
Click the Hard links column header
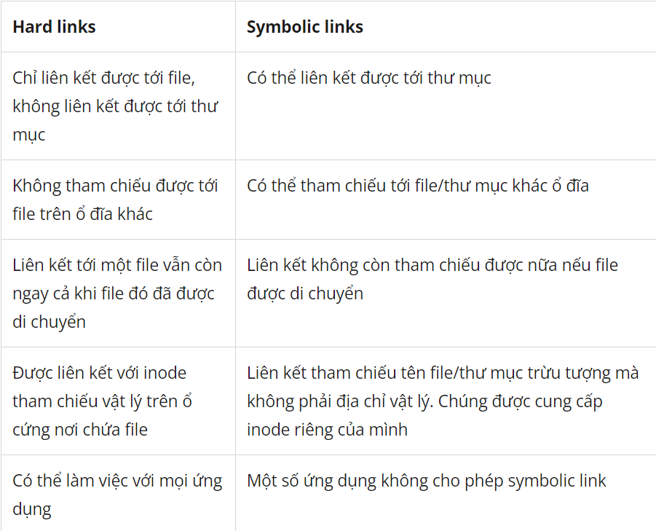pyautogui.click(x=118, y=27)
